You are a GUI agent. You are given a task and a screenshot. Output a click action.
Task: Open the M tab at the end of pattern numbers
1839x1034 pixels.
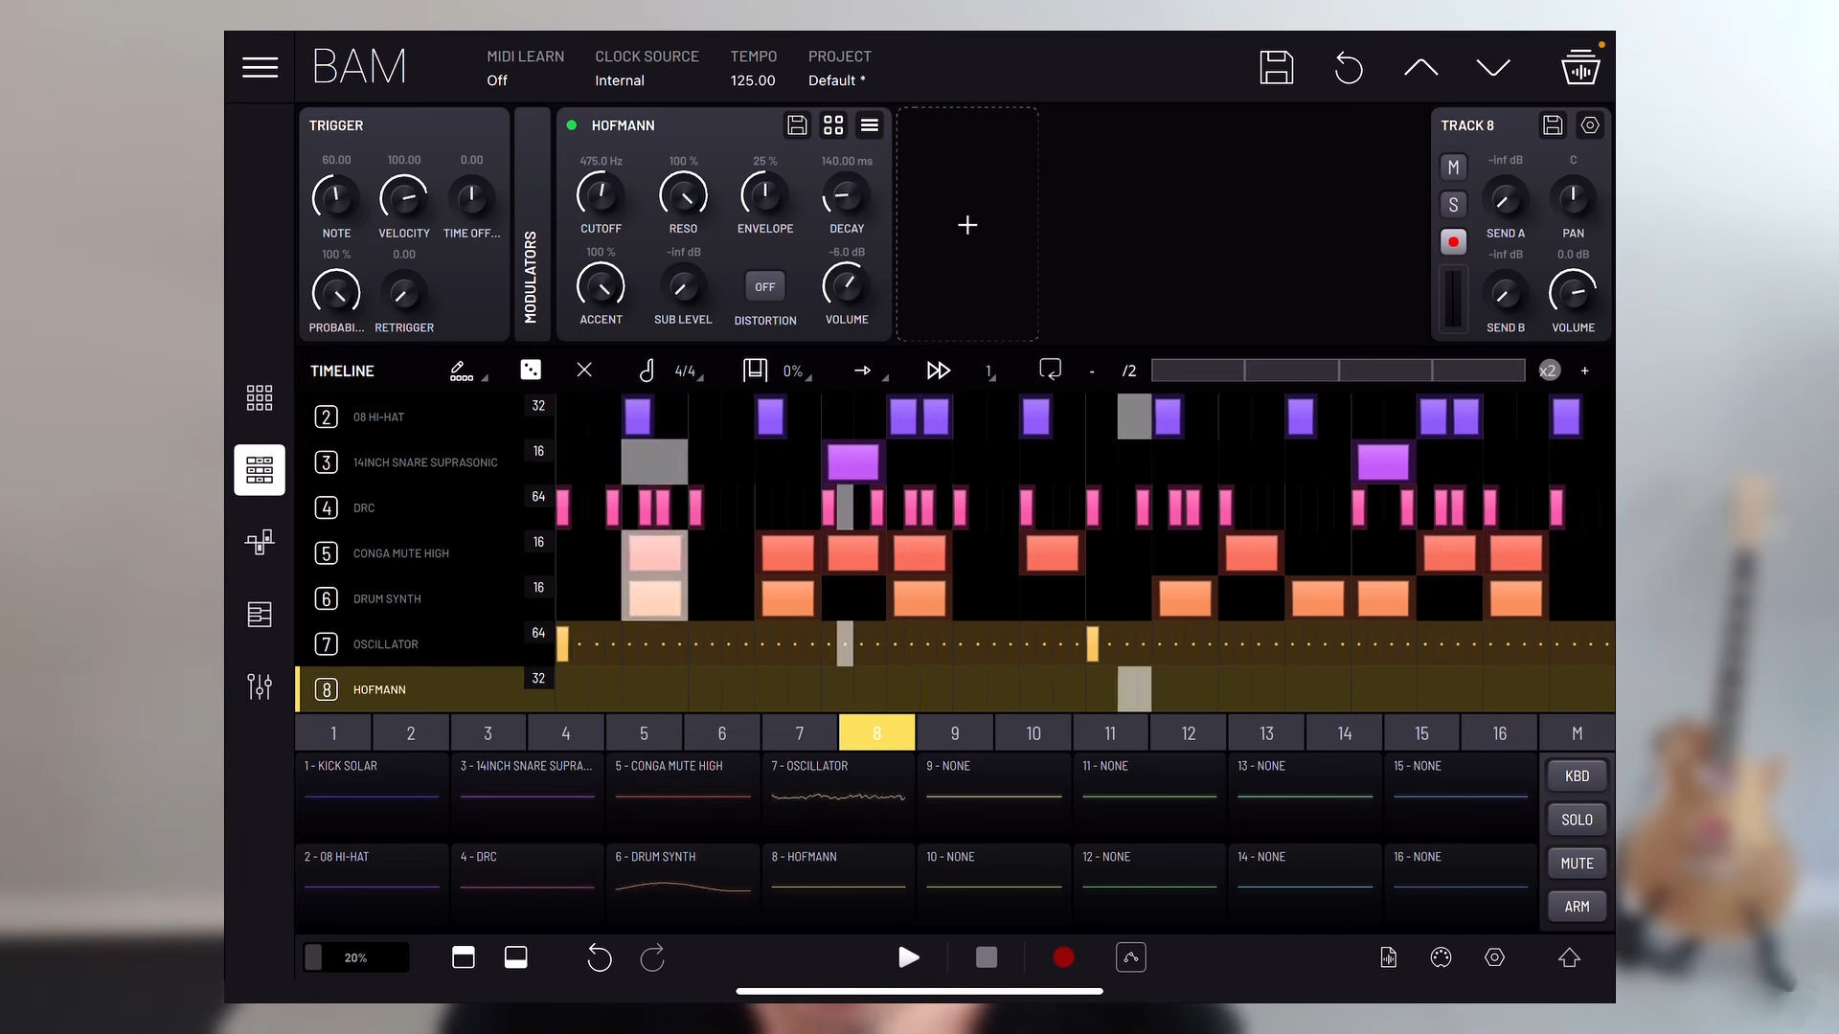point(1576,732)
